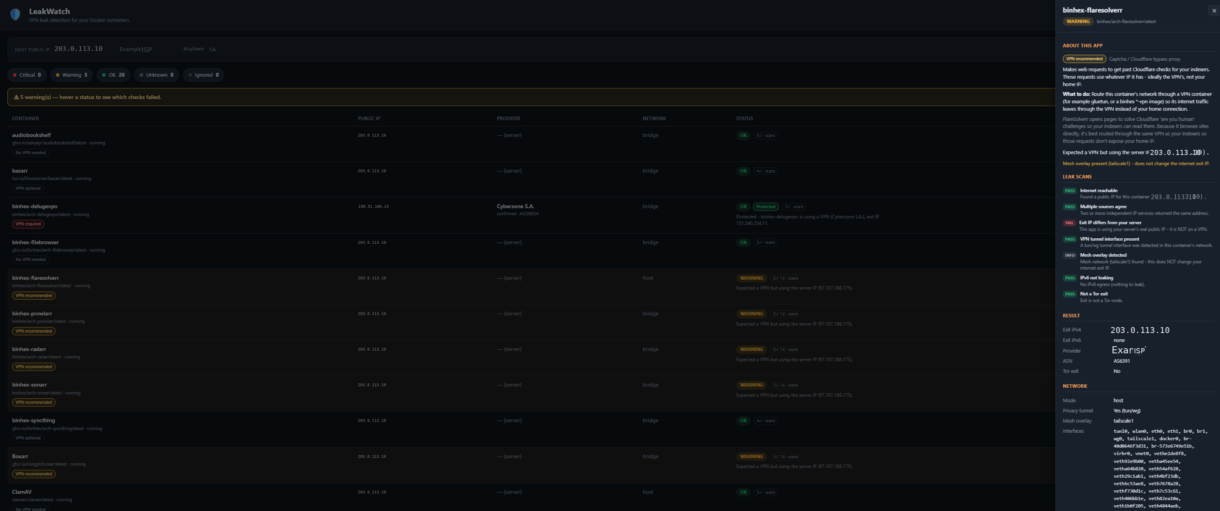Filter containers by Unknown status
The image size is (1220, 511).
coord(156,75)
